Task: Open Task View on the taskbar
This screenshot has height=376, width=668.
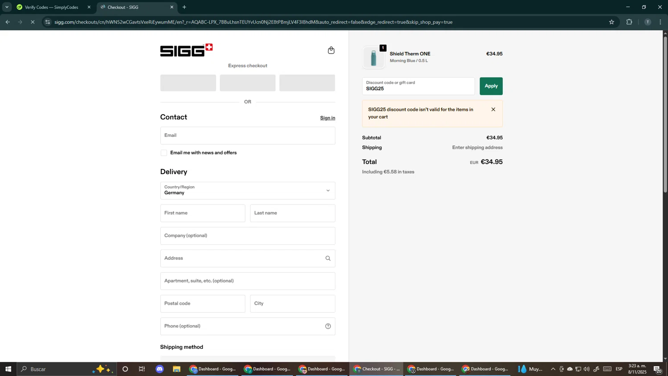Action: (x=142, y=369)
